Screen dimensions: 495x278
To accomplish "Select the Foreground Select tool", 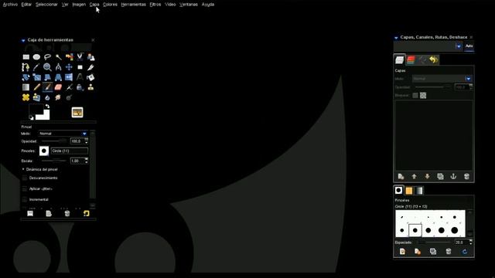I will pos(90,57).
